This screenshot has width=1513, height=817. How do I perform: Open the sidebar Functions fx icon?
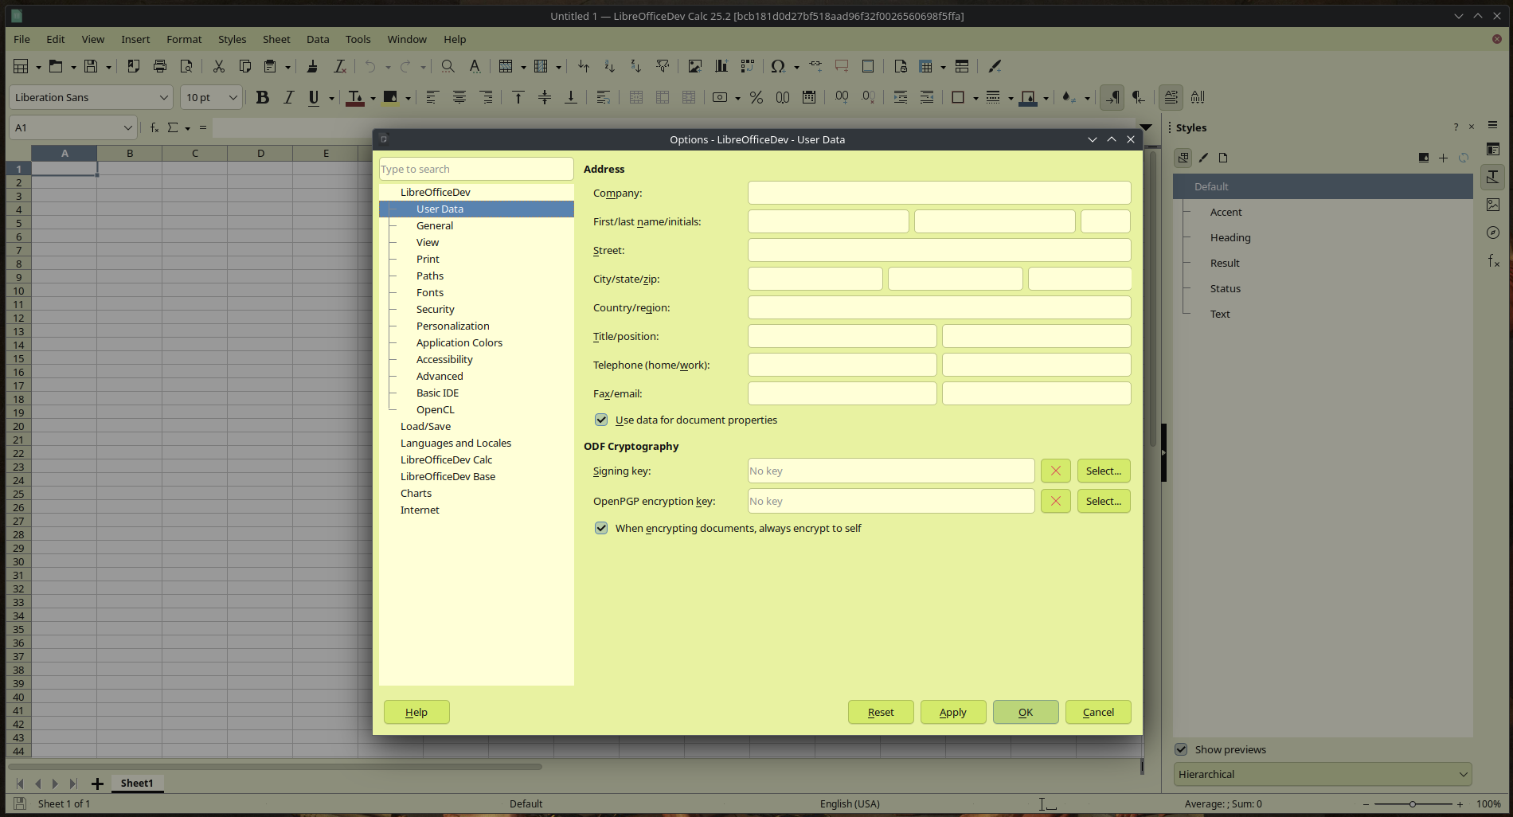[1493, 260]
